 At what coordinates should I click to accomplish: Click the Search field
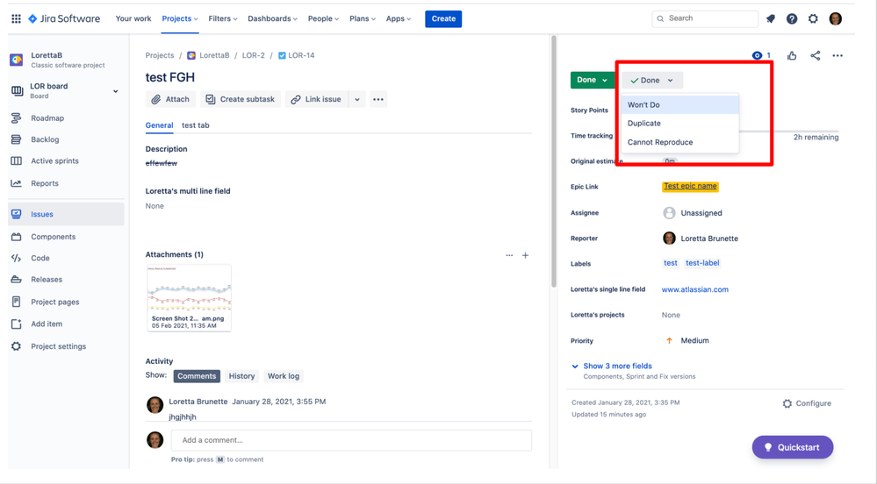point(705,18)
